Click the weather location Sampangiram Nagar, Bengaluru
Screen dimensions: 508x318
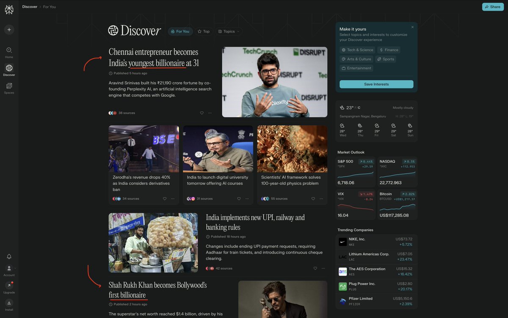coord(363,116)
